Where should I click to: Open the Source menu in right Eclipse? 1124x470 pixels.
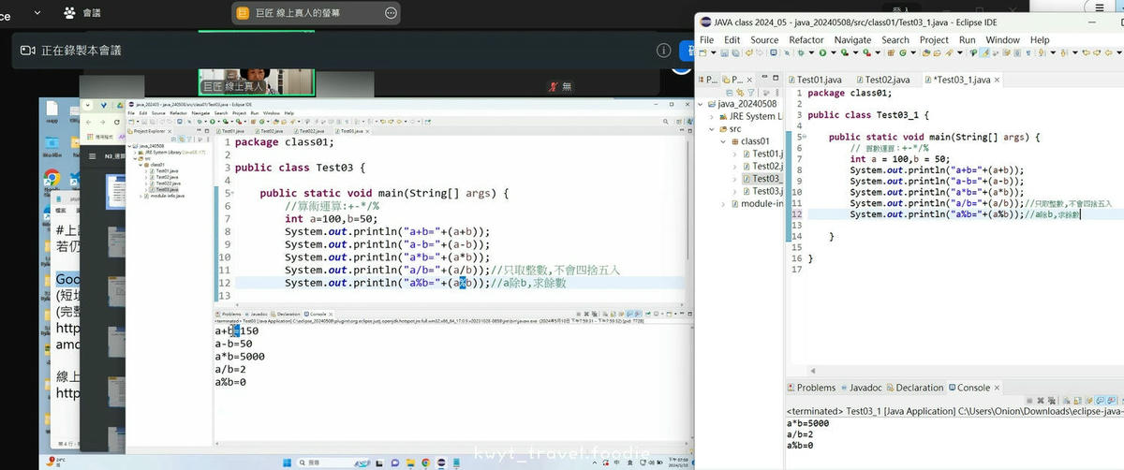(764, 40)
